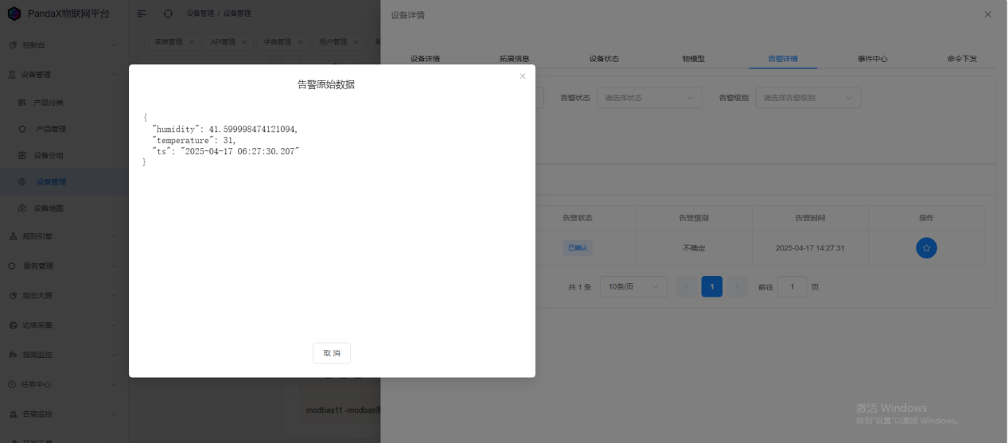Click the 已确认 status tag

tap(578, 248)
